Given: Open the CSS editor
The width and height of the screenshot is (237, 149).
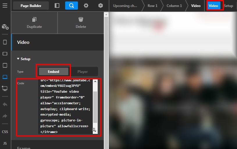Looking at the screenshot, I should click(x=5, y=132).
